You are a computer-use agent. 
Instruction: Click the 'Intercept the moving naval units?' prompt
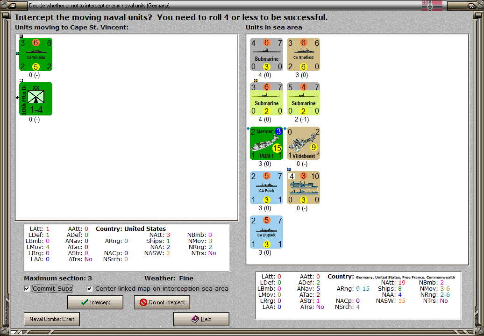coord(84,17)
